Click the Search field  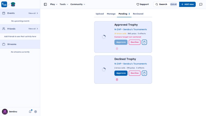click(x=166, y=4)
